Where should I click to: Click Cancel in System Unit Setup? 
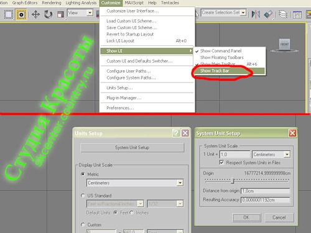point(279,217)
